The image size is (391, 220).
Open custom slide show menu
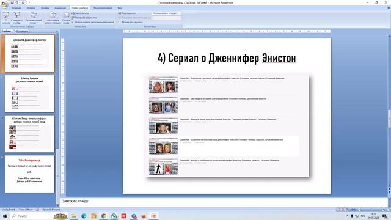(x=34, y=18)
